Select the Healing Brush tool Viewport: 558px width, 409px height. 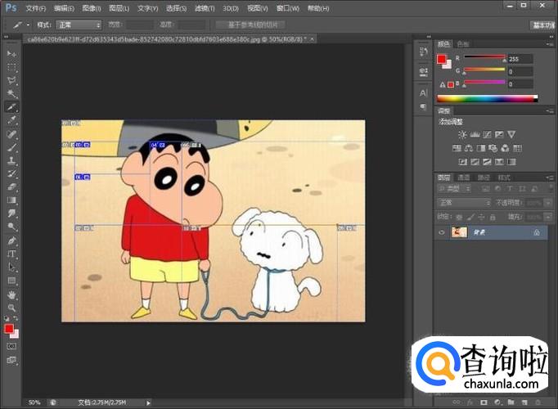point(11,133)
